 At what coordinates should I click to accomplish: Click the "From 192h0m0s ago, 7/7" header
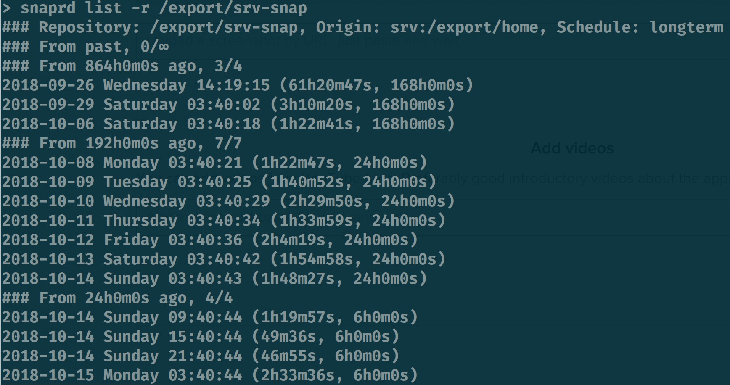[x=122, y=143]
